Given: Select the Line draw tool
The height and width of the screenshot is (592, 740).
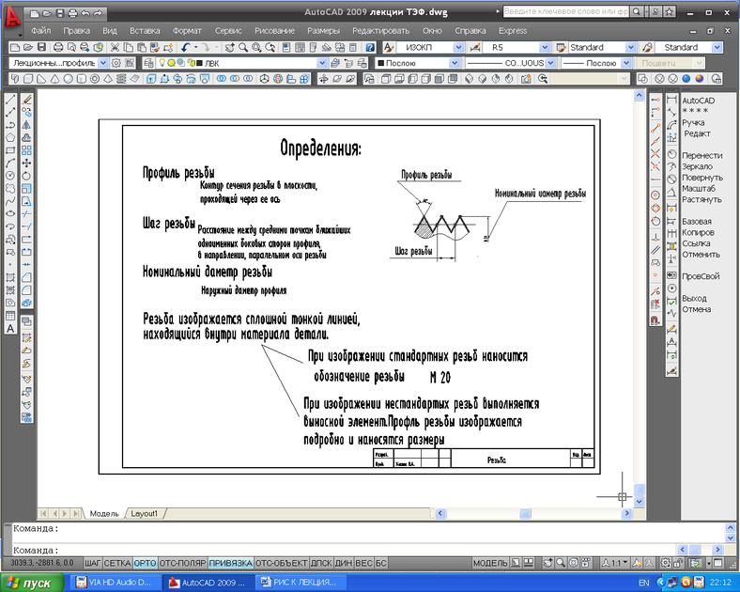Looking at the screenshot, I should (10, 100).
